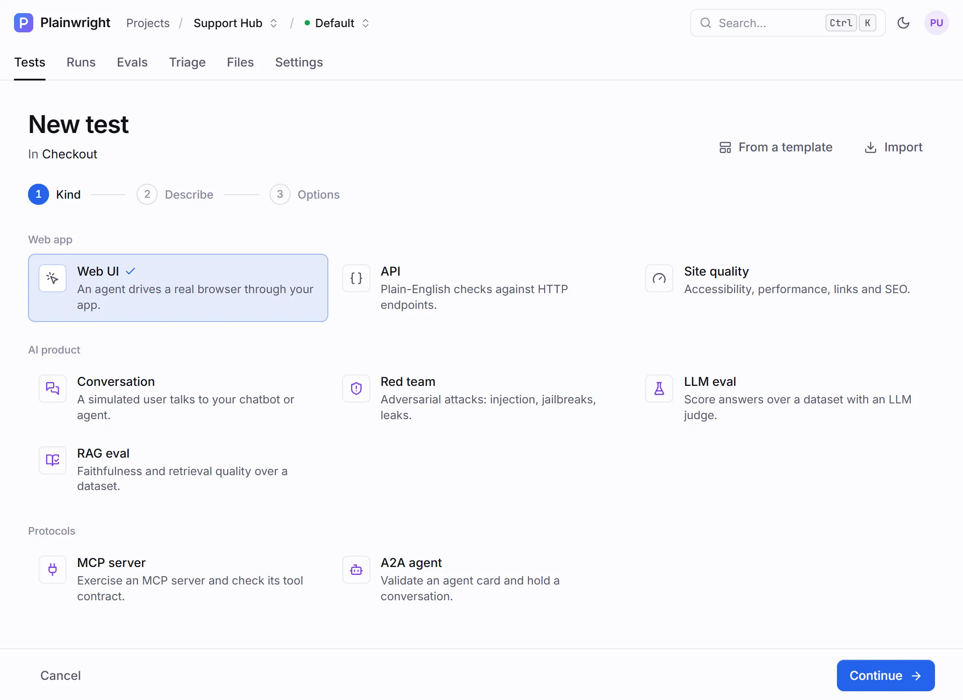Click the MCP server plug icon

pyautogui.click(x=53, y=570)
